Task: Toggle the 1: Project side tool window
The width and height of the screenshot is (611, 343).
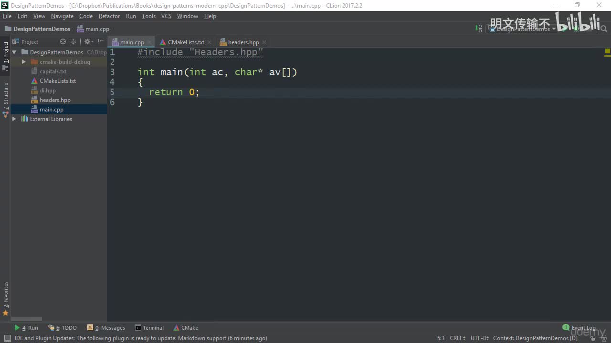Action: [6, 56]
